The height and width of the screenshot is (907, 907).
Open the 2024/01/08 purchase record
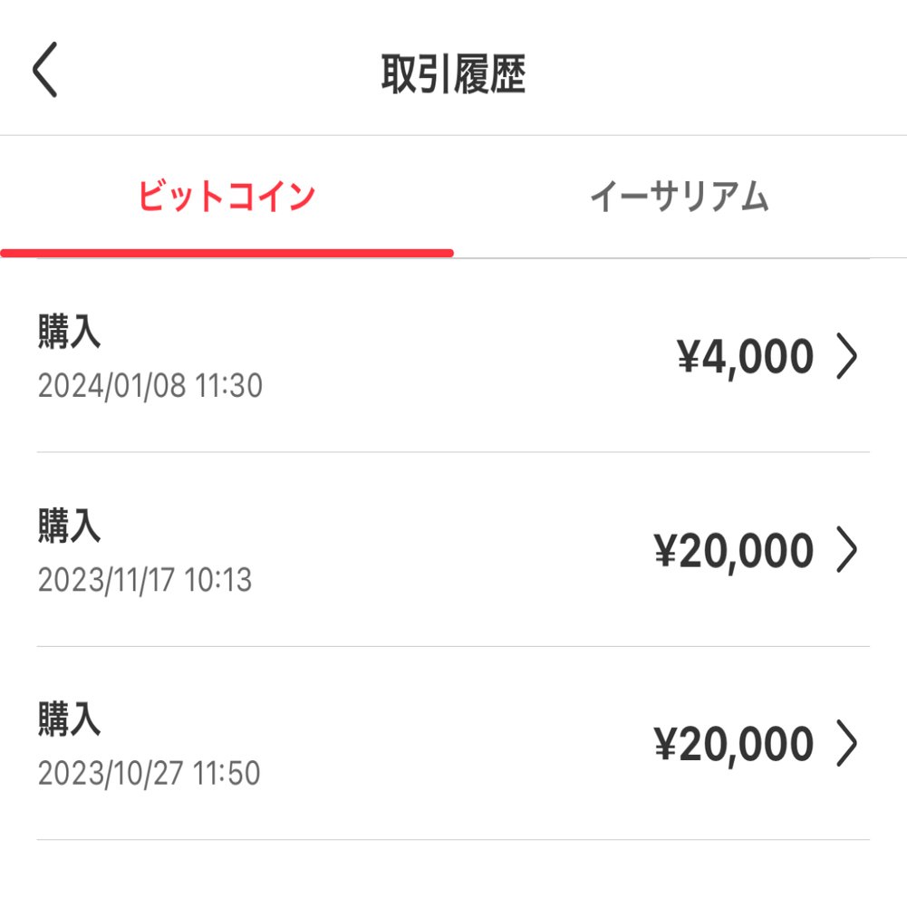(453, 356)
